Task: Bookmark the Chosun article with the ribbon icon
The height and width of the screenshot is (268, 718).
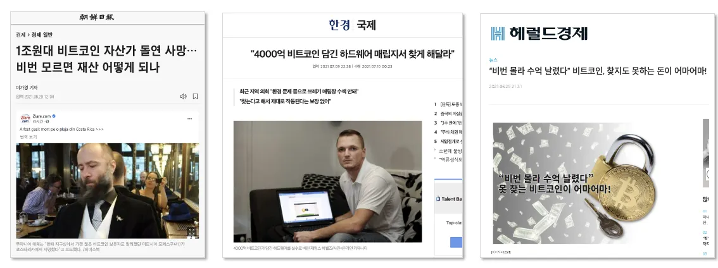Action: (195, 97)
